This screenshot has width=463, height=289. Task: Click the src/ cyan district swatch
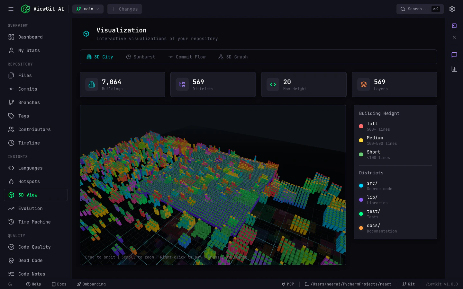tap(361, 186)
